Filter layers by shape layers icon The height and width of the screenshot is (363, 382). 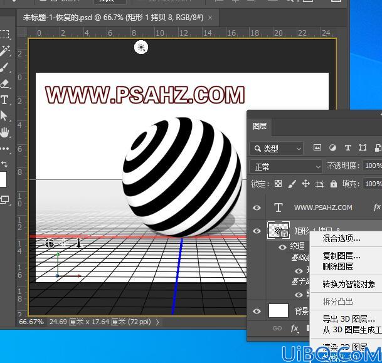pos(363,147)
